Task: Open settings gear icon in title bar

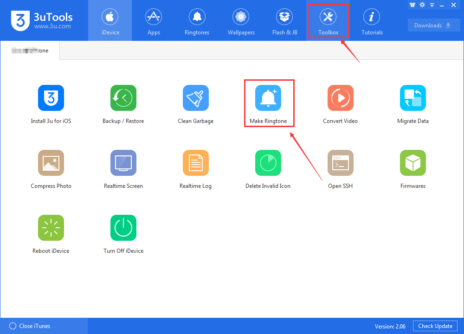Action: [x=422, y=5]
